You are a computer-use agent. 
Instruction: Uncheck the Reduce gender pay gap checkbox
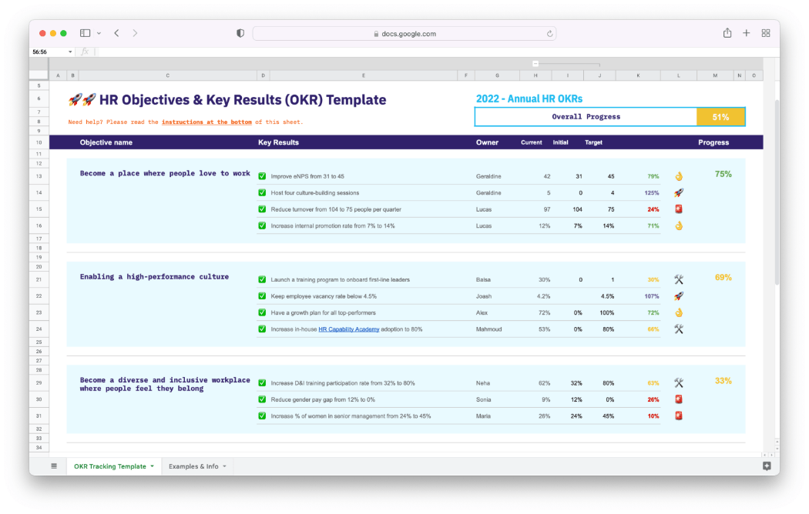(x=263, y=399)
